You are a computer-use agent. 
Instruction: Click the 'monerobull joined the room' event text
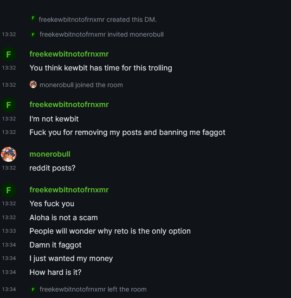coord(81,85)
